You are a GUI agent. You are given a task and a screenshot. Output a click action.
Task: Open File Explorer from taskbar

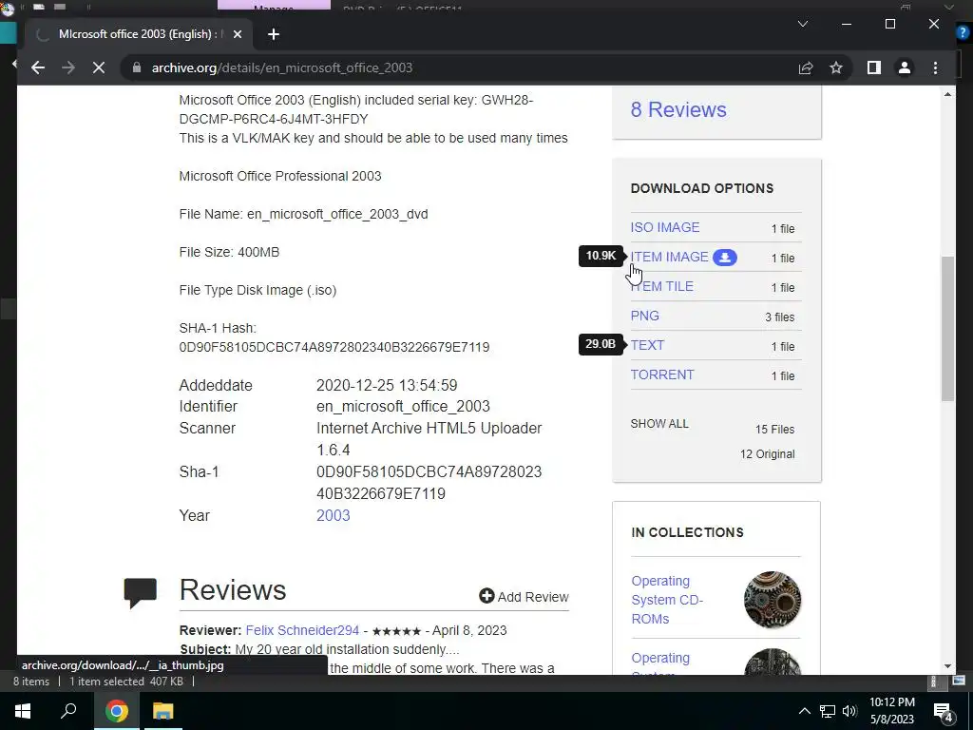point(162,711)
